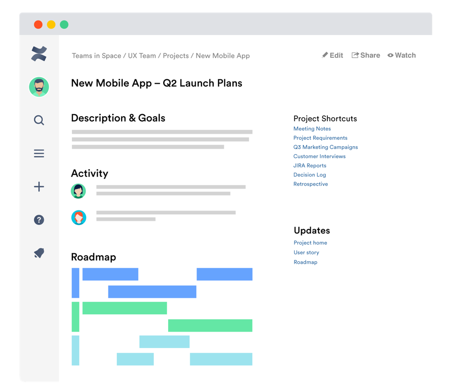
Task: Click the Roadmap section heading
Action: [x=94, y=257]
